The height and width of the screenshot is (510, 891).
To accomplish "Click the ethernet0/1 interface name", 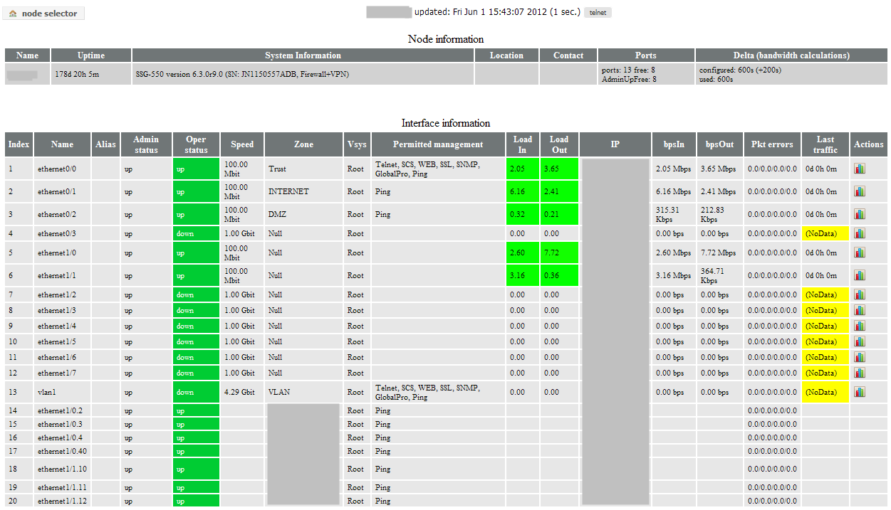I will [x=57, y=191].
